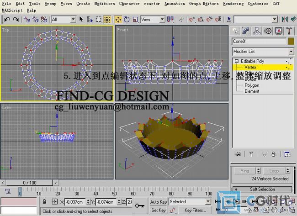Open the named selection sets dropdown
Screen dimensions: 297x216
click(275, 19)
